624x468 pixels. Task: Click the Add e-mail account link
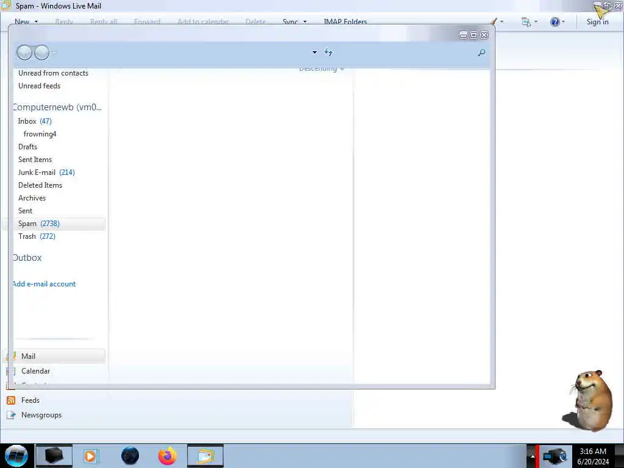coord(44,284)
